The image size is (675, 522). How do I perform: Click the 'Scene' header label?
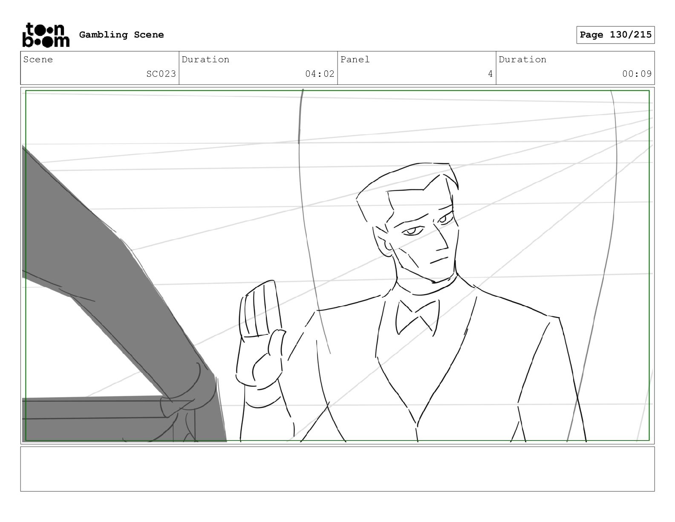[38, 59]
